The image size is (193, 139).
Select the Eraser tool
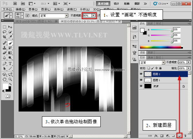(x=5, y=53)
